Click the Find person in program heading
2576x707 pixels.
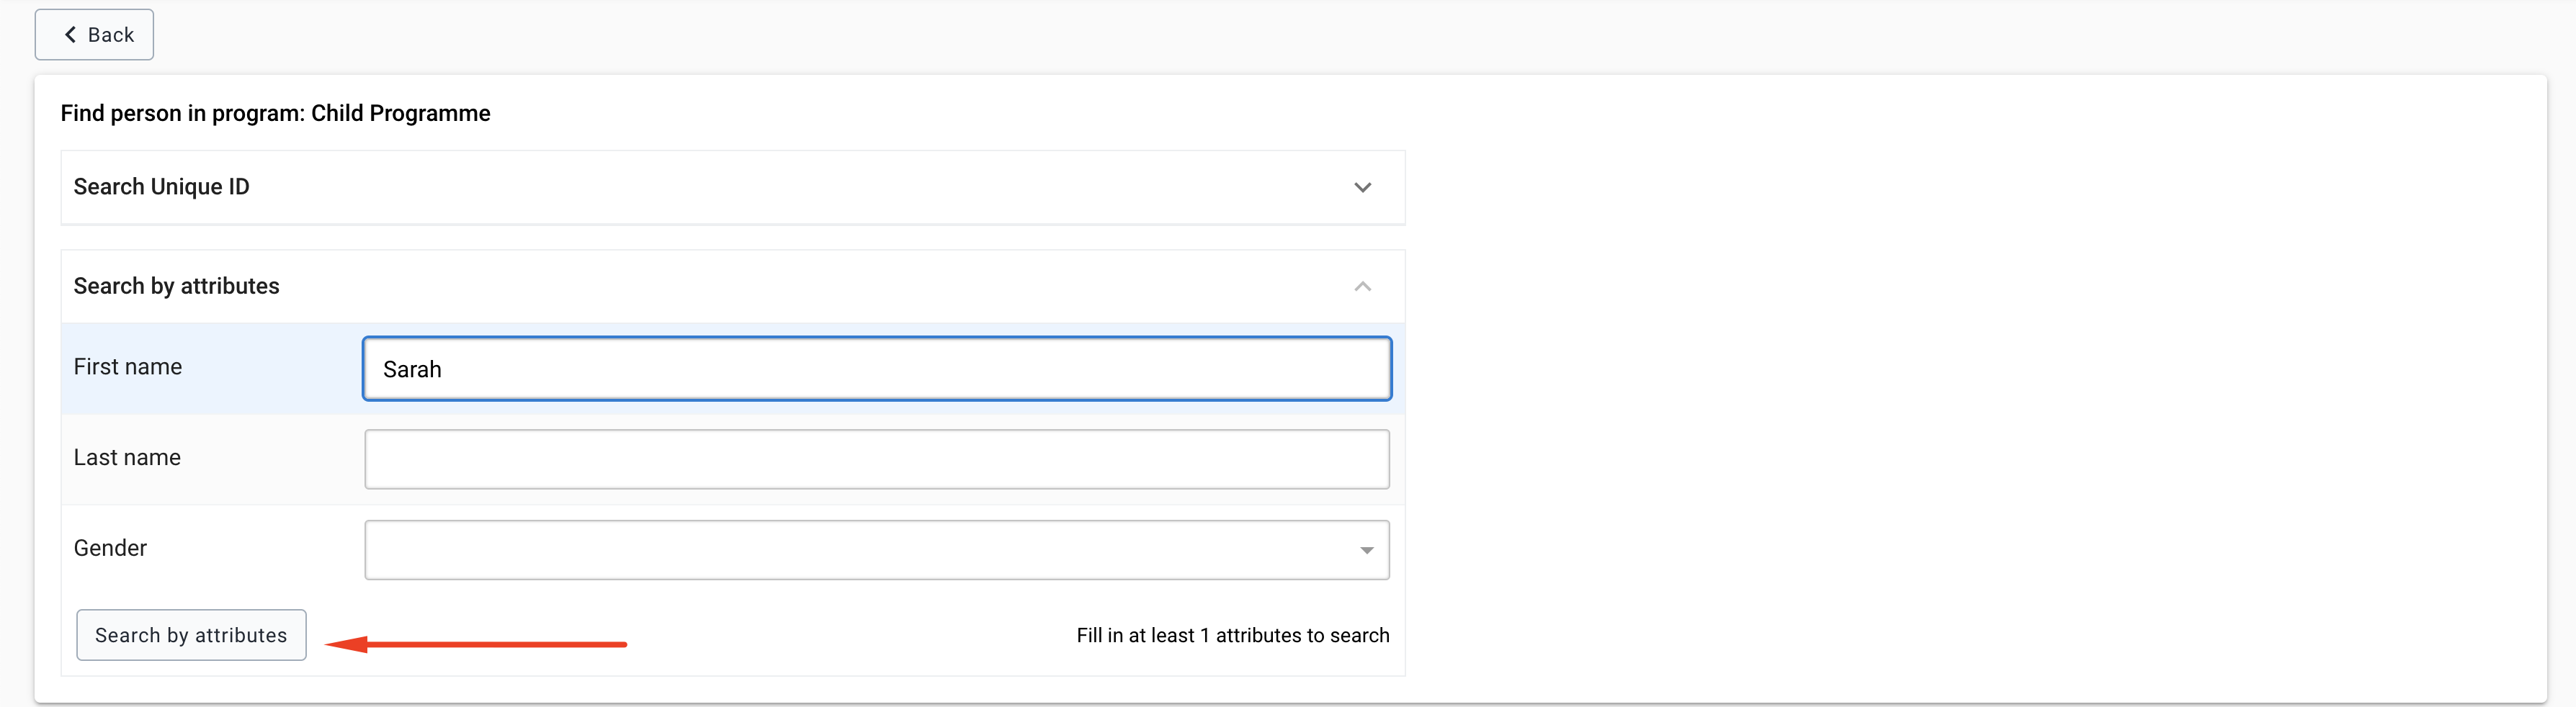click(x=275, y=113)
